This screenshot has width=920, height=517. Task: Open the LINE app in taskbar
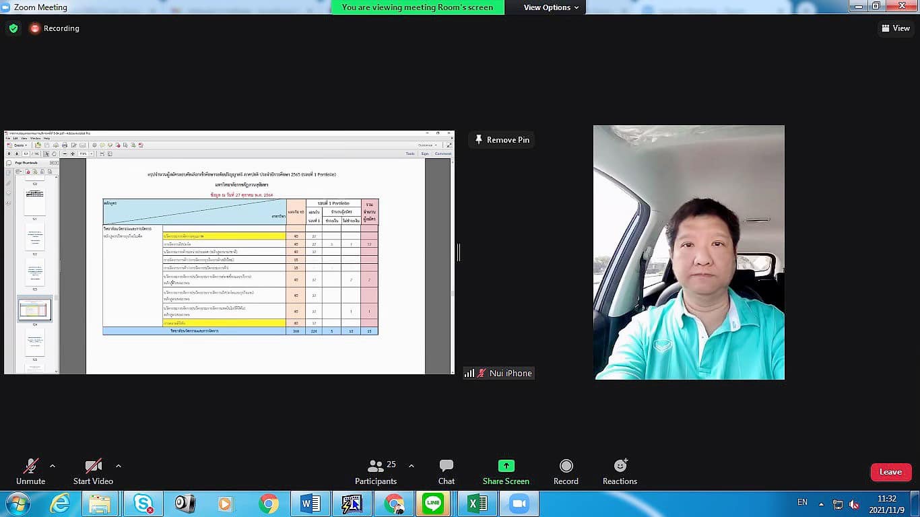click(433, 504)
